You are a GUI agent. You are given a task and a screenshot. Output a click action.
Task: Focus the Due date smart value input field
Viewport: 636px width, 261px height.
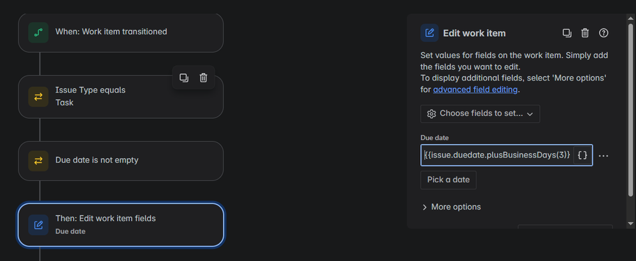pos(497,156)
